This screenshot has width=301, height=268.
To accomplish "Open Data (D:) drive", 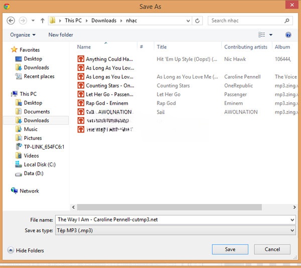I will (x=34, y=173).
